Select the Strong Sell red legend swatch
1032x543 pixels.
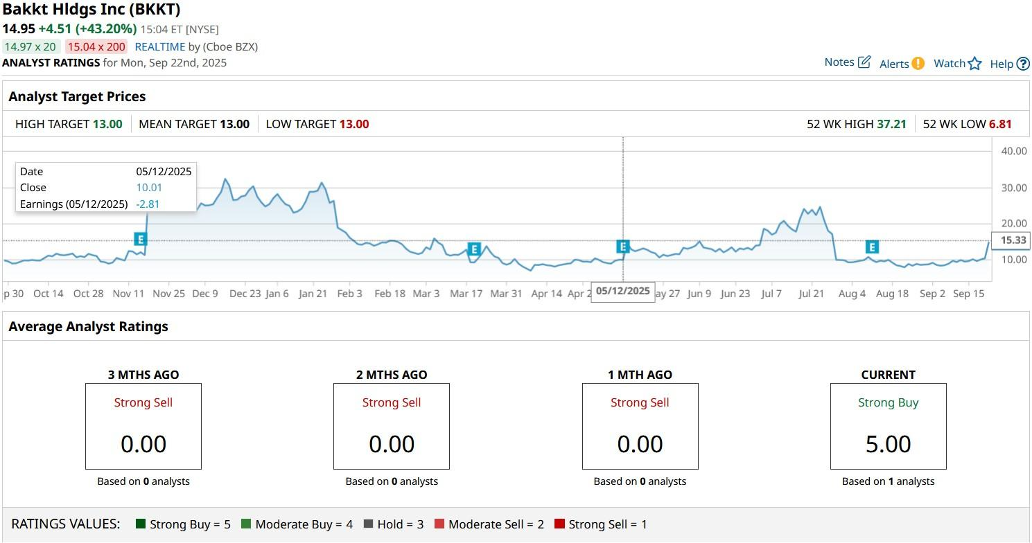pos(558,524)
